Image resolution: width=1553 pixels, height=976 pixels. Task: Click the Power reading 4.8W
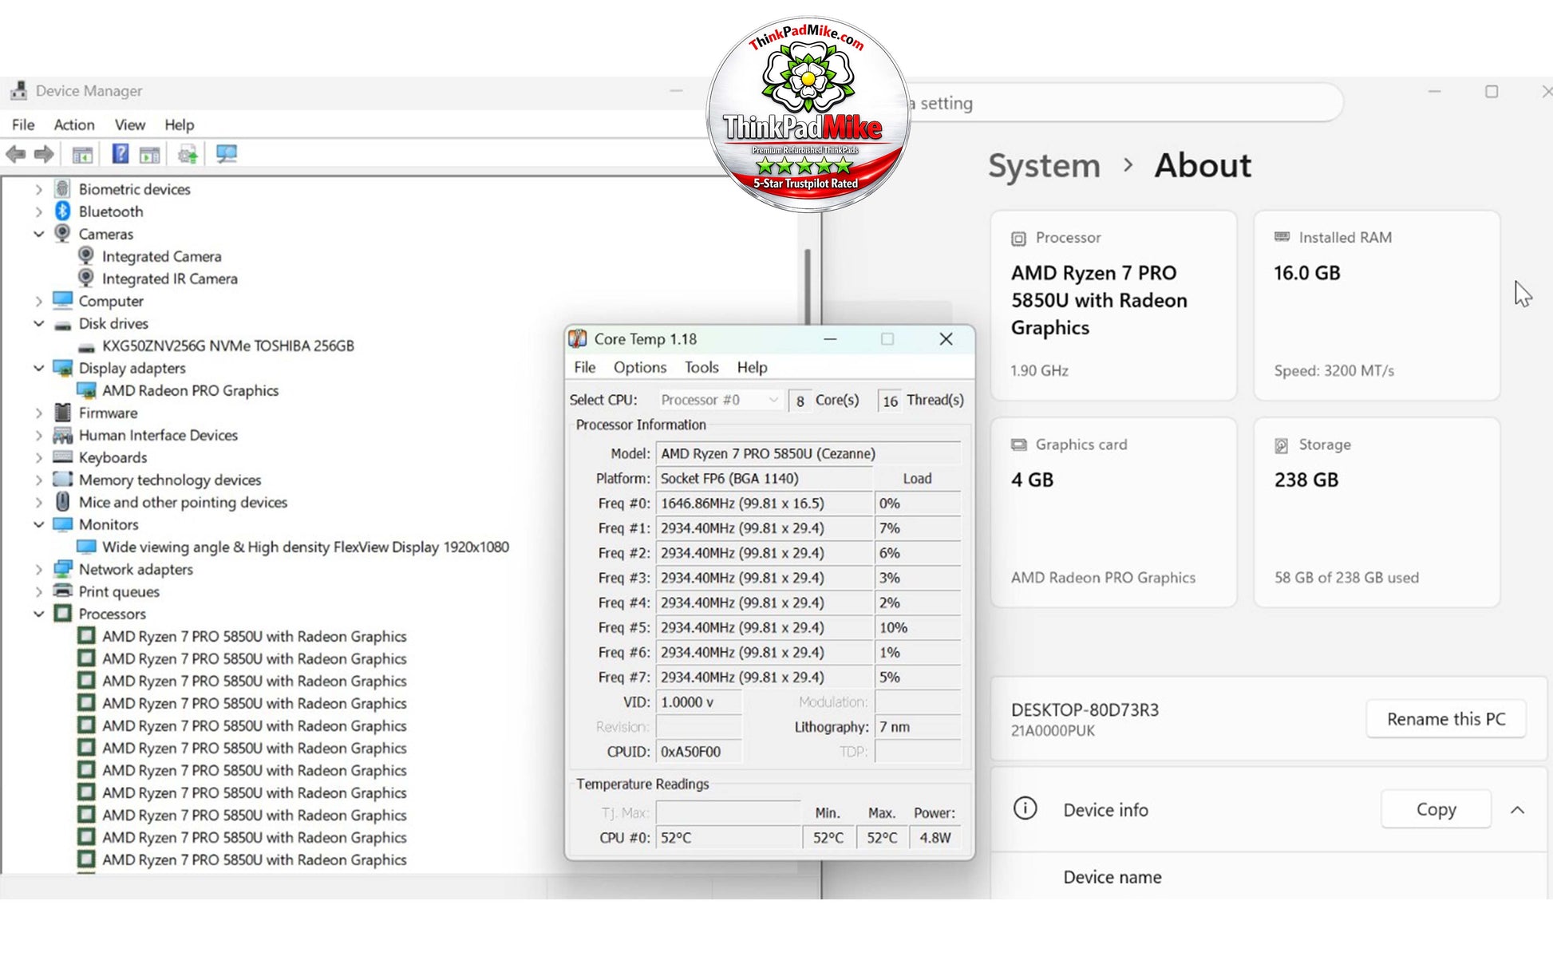coord(935,838)
